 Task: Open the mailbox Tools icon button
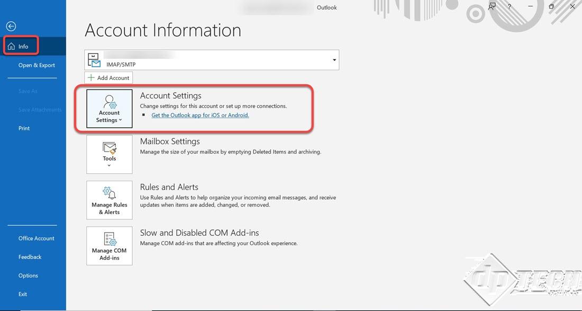coord(109,153)
